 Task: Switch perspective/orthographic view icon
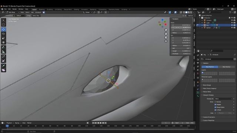(x=166, y=41)
